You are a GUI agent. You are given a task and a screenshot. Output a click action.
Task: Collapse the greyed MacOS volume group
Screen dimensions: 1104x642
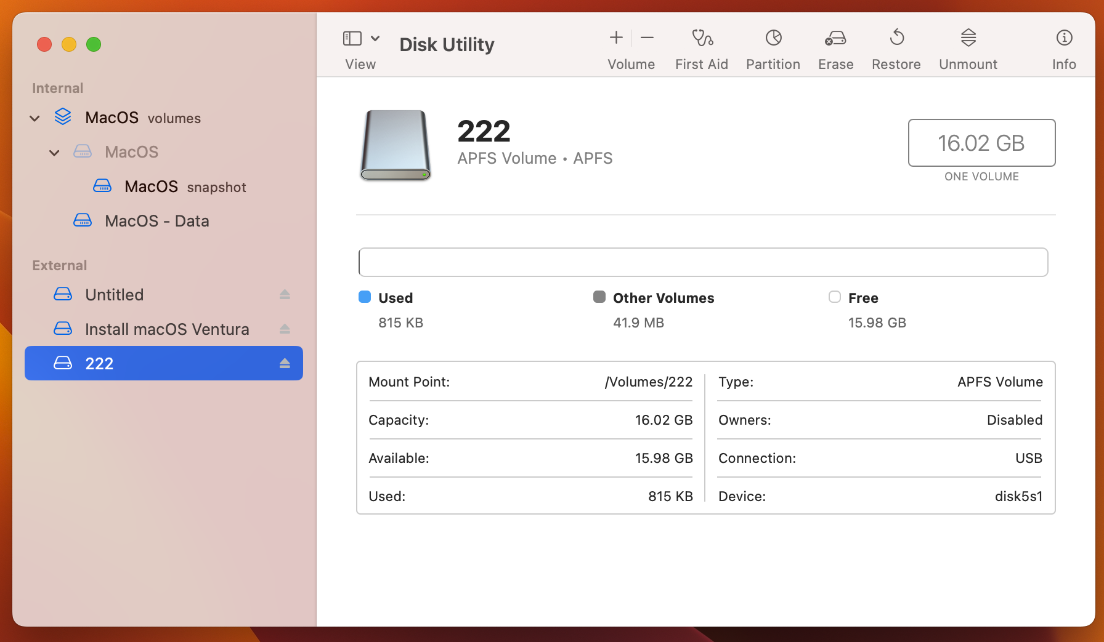coord(54,153)
